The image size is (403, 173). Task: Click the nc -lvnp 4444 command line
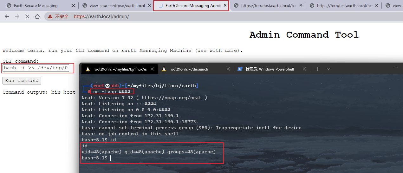point(112,92)
